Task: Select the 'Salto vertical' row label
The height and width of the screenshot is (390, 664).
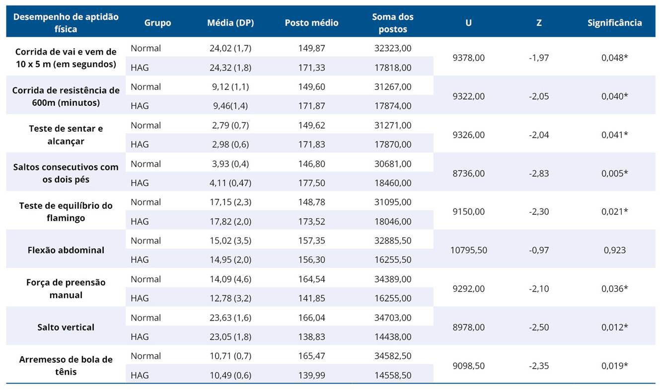Action: click(x=66, y=327)
